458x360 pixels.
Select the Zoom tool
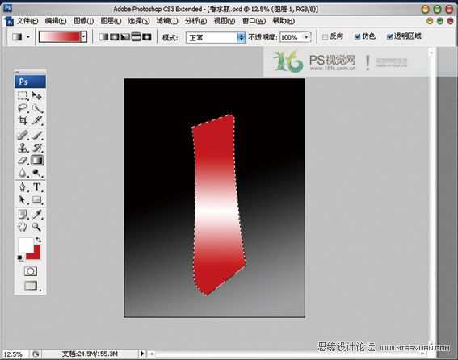[x=37, y=227]
